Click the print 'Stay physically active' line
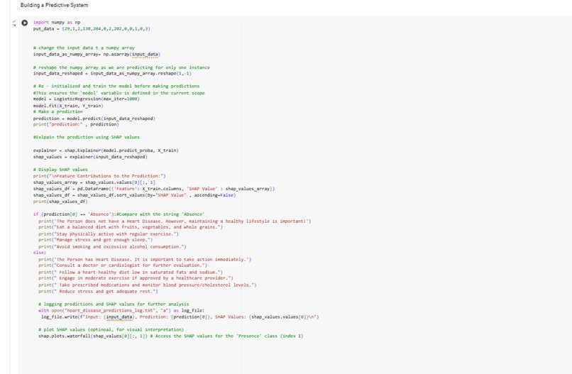 [x=109, y=234]
